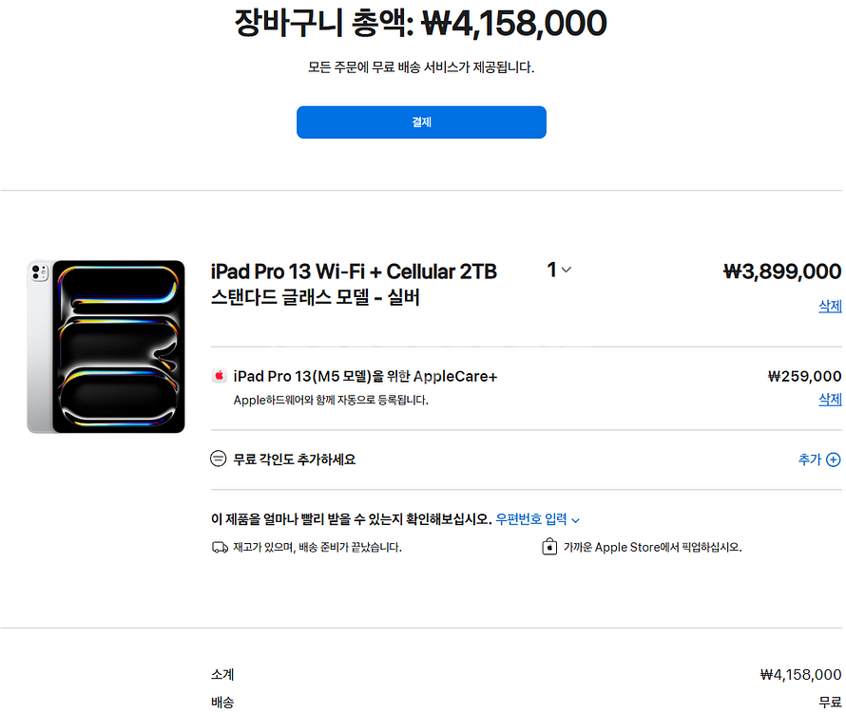The image size is (846, 712).
Task: Remove AppleCare+ using its 삭제 link
Action: (x=830, y=399)
